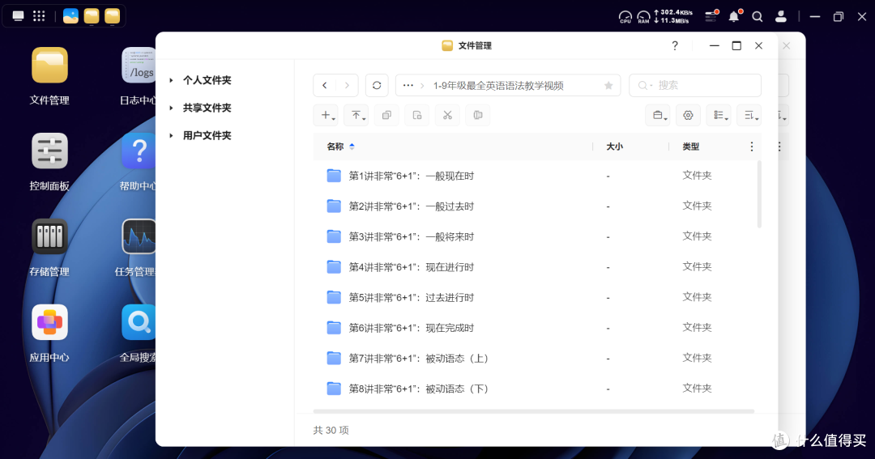Open the sort order dropdown
Screen dimensions: 875x459
click(x=749, y=116)
